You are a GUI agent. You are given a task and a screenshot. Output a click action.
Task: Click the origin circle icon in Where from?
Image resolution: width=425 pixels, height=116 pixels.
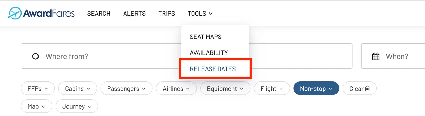pos(35,56)
